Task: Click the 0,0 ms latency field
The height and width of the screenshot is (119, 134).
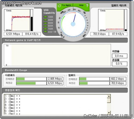Action: pyautogui.click(x=120, y=56)
